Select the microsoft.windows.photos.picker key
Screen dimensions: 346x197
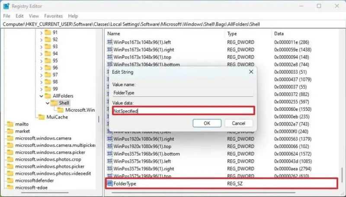point(50,167)
